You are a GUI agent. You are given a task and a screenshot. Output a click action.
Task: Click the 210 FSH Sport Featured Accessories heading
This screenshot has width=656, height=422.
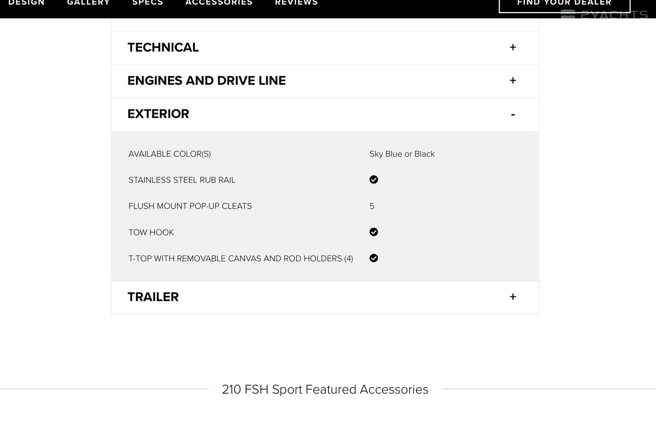325,389
